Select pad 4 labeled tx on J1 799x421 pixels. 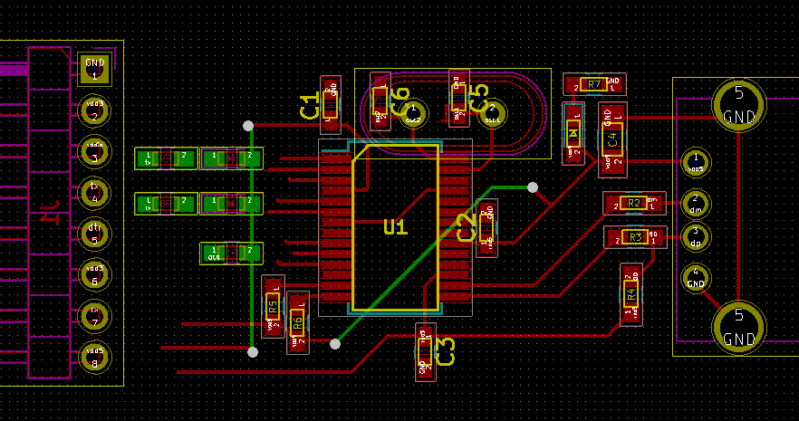pos(94,192)
